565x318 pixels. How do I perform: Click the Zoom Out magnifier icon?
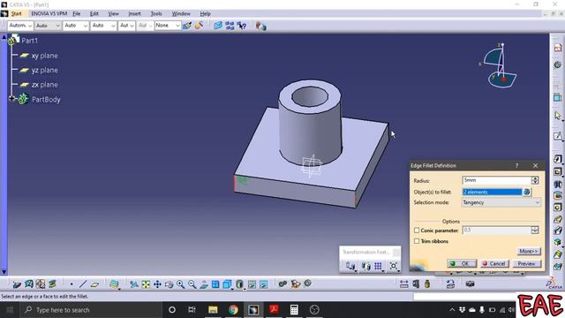(192, 284)
